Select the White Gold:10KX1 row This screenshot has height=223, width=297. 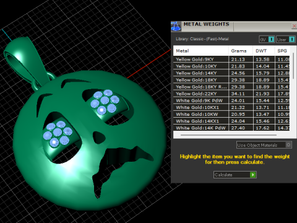pos(231,107)
